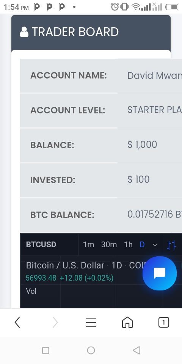Tap Android home circle button

click(x=91, y=350)
